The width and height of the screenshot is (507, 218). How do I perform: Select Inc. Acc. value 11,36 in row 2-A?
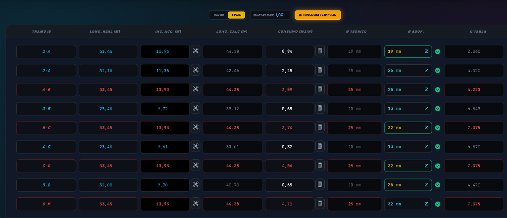tap(165, 70)
